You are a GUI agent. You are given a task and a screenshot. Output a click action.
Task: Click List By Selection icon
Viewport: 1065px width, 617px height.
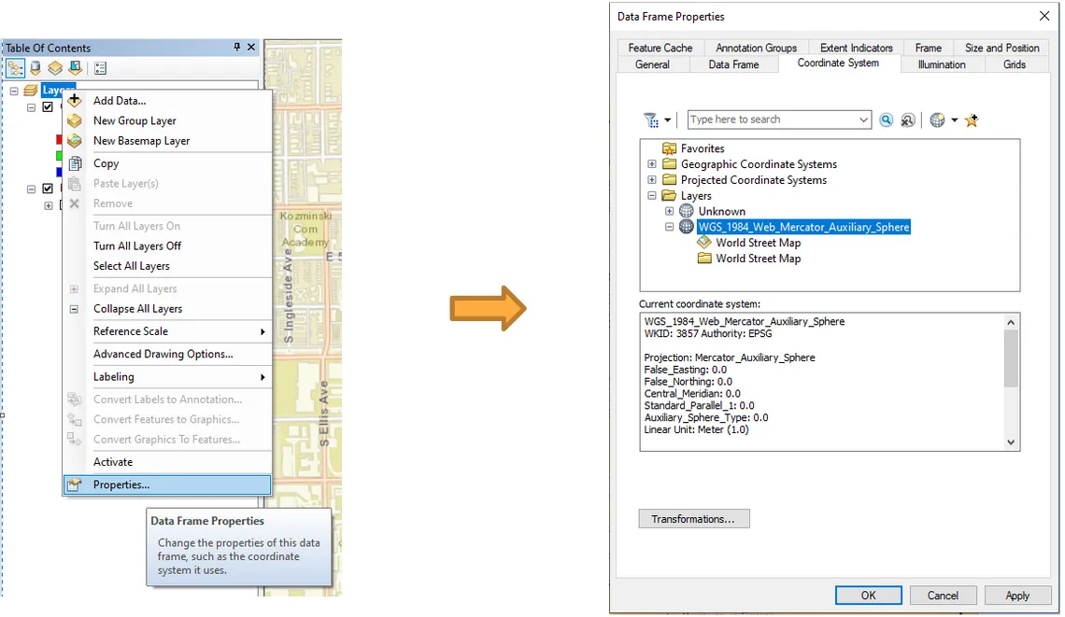[75, 68]
